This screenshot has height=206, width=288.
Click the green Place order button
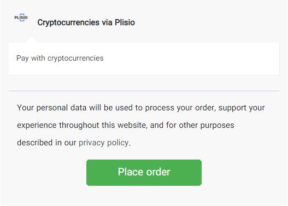click(x=144, y=173)
